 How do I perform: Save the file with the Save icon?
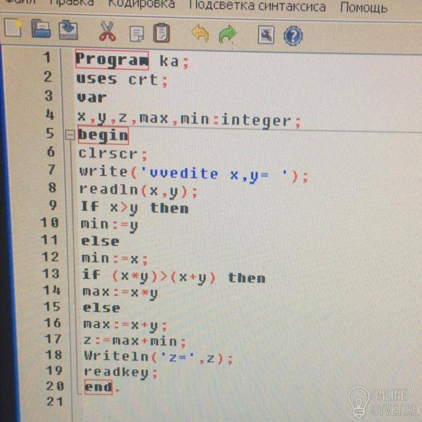[x=69, y=30]
